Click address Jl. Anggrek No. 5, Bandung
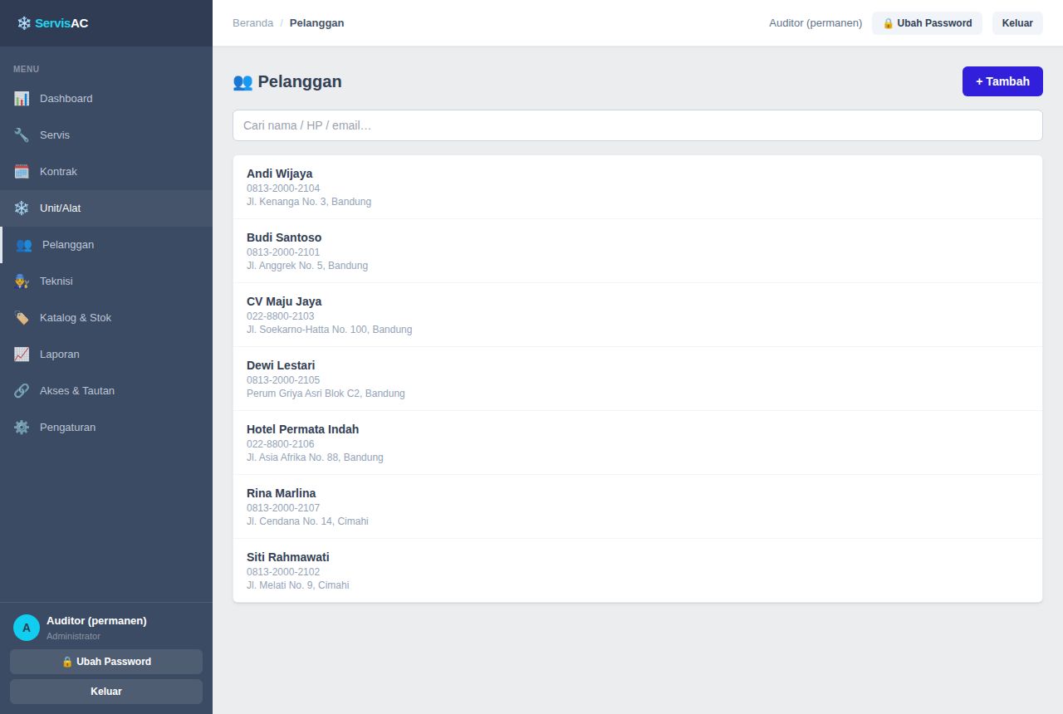1063x714 pixels. coord(307,266)
